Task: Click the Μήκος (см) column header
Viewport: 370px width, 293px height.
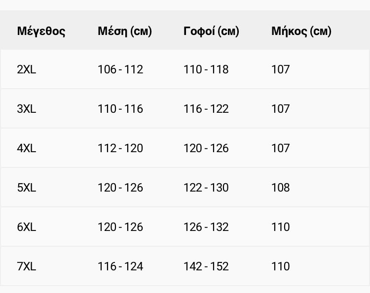Action: point(301,32)
